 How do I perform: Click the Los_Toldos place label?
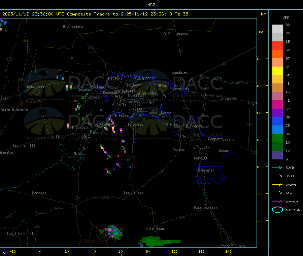pyautogui.click(x=134, y=193)
